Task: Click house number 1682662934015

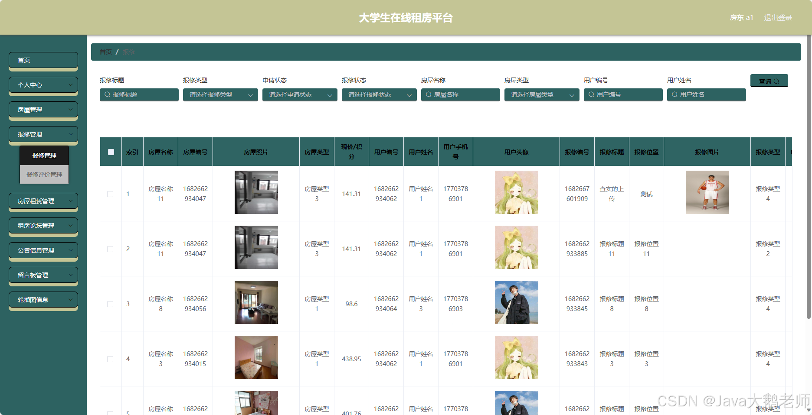Action: pyautogui.click(x=195, y=359)
